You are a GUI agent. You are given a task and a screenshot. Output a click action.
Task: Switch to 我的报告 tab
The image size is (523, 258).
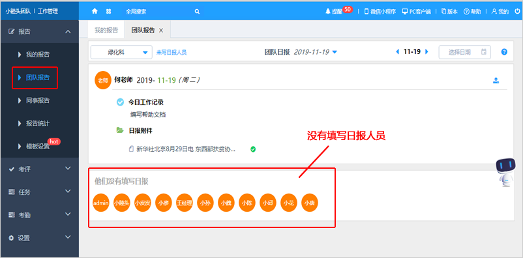click(106, 31)
